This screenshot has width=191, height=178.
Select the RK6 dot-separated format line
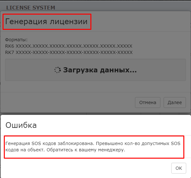click(x=69, y=46)
